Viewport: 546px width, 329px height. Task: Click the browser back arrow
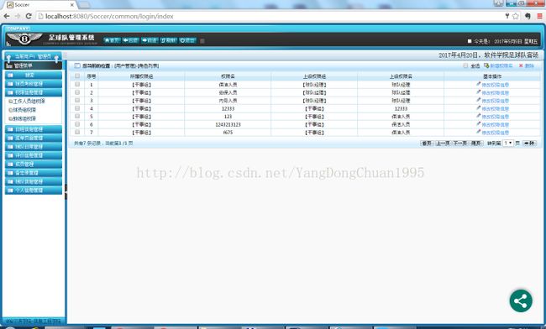tap(7, 16)
